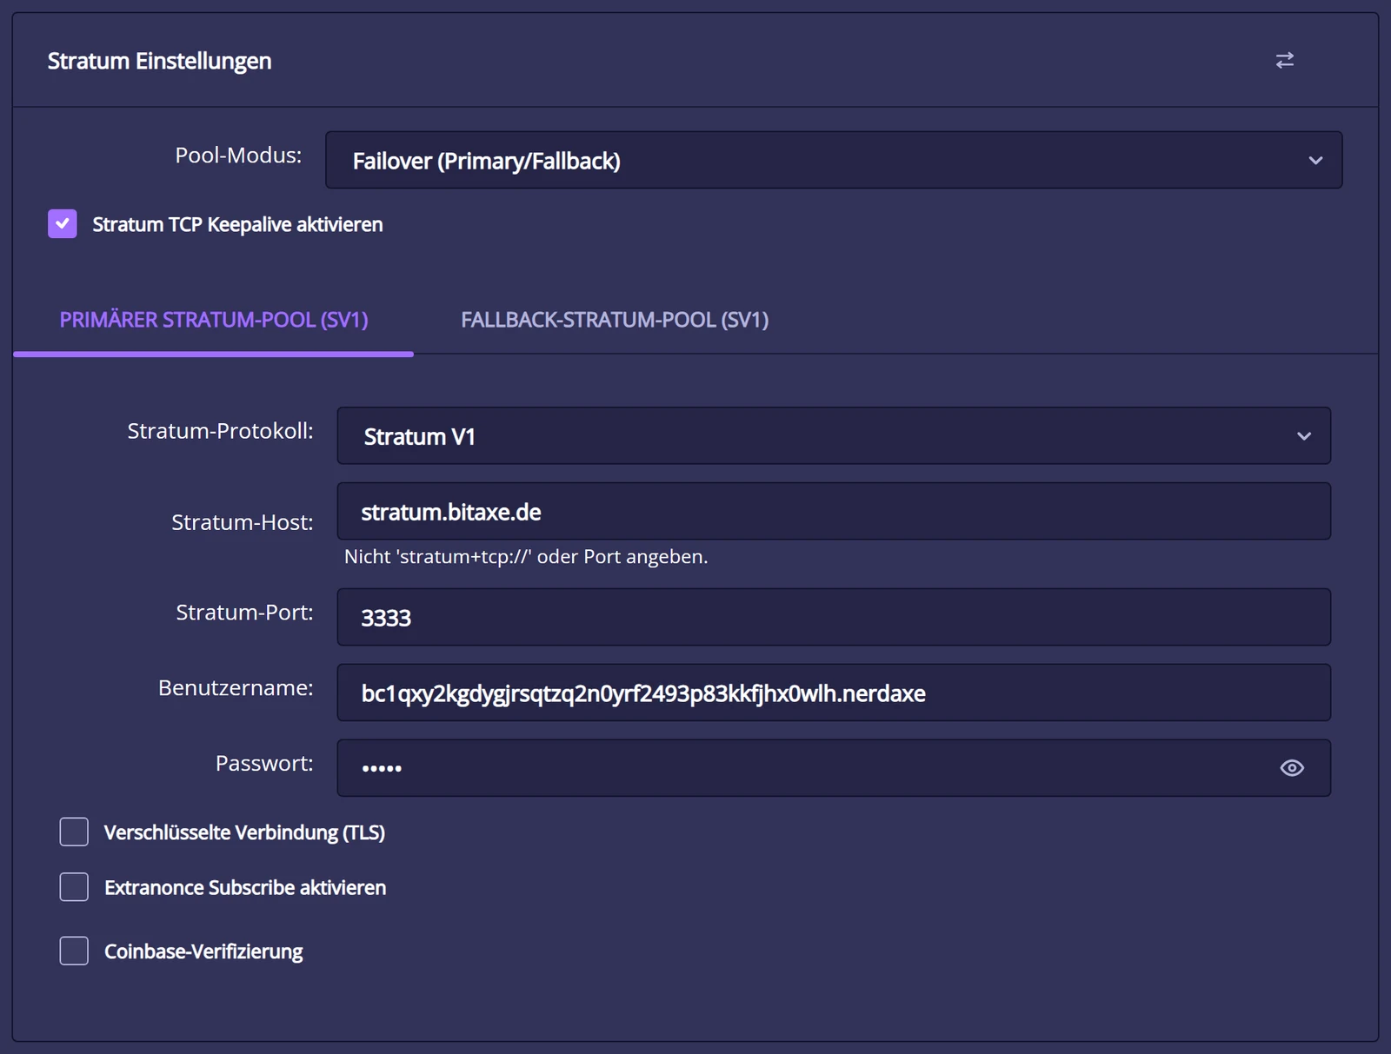Open the Stratum-Protokoll Stratum V1 dropdown

click(834, 435)
